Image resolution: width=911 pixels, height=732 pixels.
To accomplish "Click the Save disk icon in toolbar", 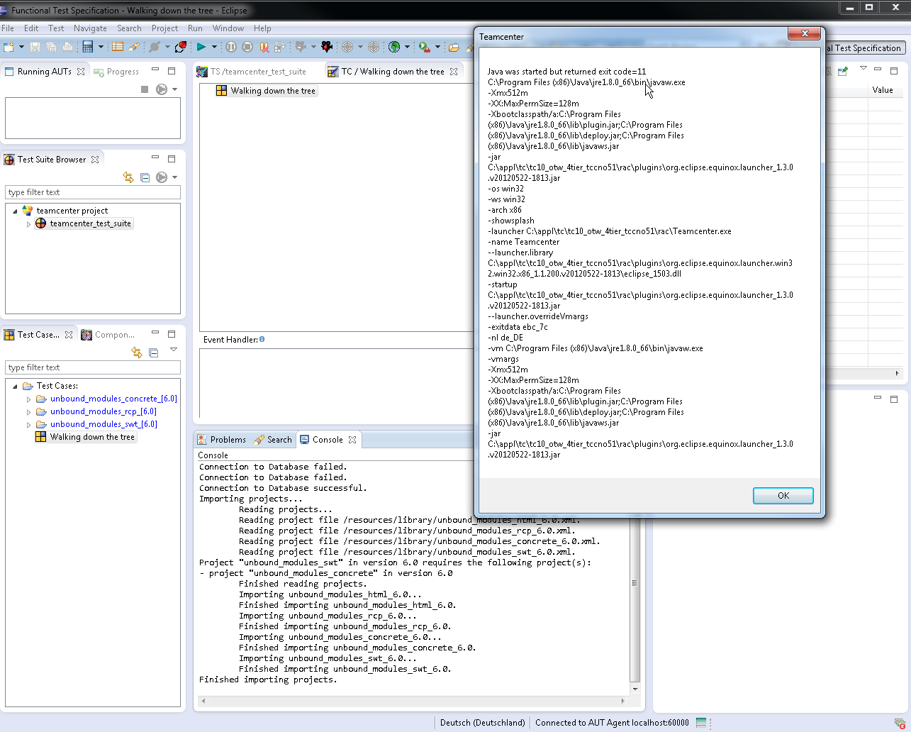I will click(x=35, y=47).
